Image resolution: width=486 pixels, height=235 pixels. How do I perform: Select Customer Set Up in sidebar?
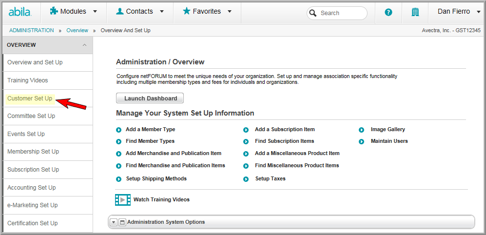pos(30,98)
